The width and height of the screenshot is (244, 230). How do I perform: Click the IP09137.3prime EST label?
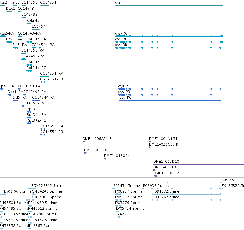129,197
